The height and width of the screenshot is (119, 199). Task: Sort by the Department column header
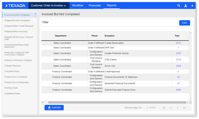[x=61, y=36]
